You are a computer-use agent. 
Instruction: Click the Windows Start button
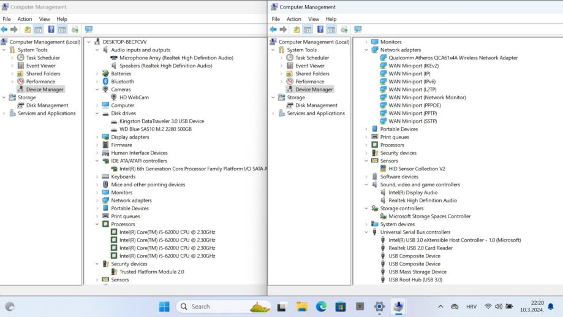point(164,307)
